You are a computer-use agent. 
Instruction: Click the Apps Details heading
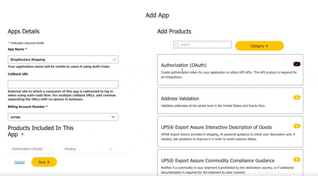23,31
